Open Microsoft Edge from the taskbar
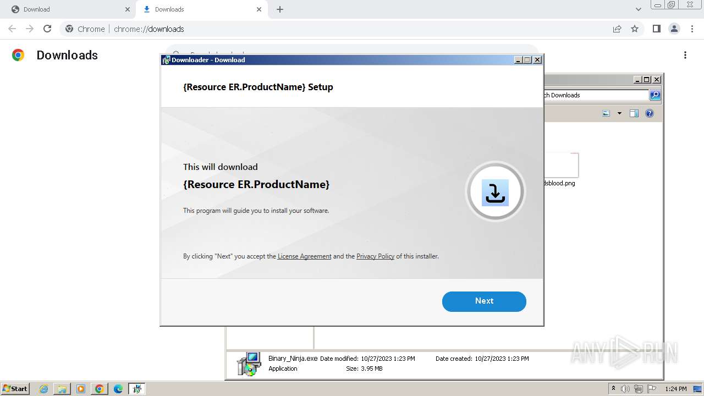 [x=118, y=389]
